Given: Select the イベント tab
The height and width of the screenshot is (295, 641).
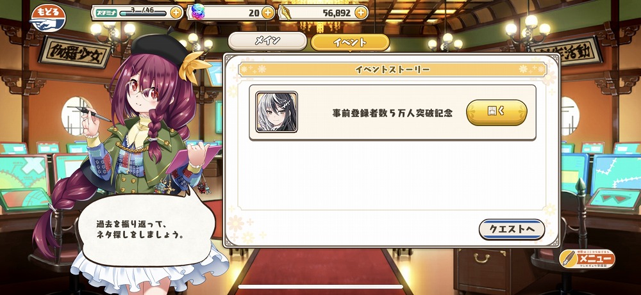Looking at the screenshot, I should pyautogui.click(x=351, y=42).
